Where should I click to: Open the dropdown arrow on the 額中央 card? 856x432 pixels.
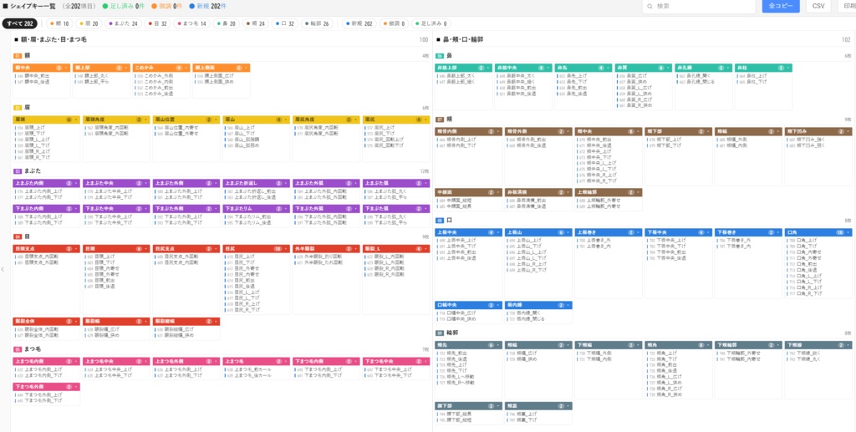click(x=67, y=69)
